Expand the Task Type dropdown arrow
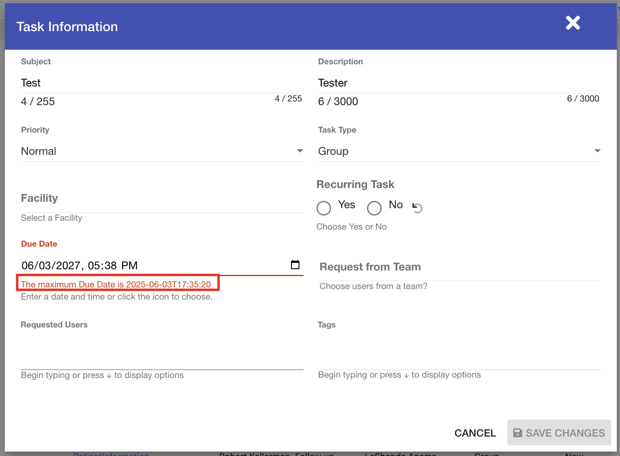The width and height of the screenshot is (620, 456). click(597, 151)
